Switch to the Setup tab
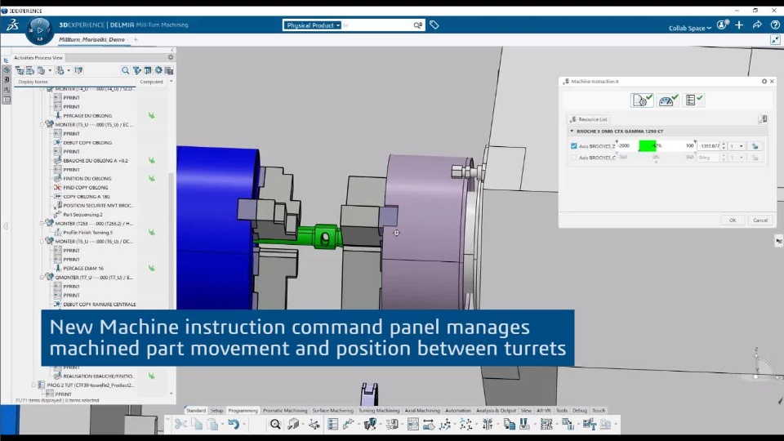 point(217,411)
